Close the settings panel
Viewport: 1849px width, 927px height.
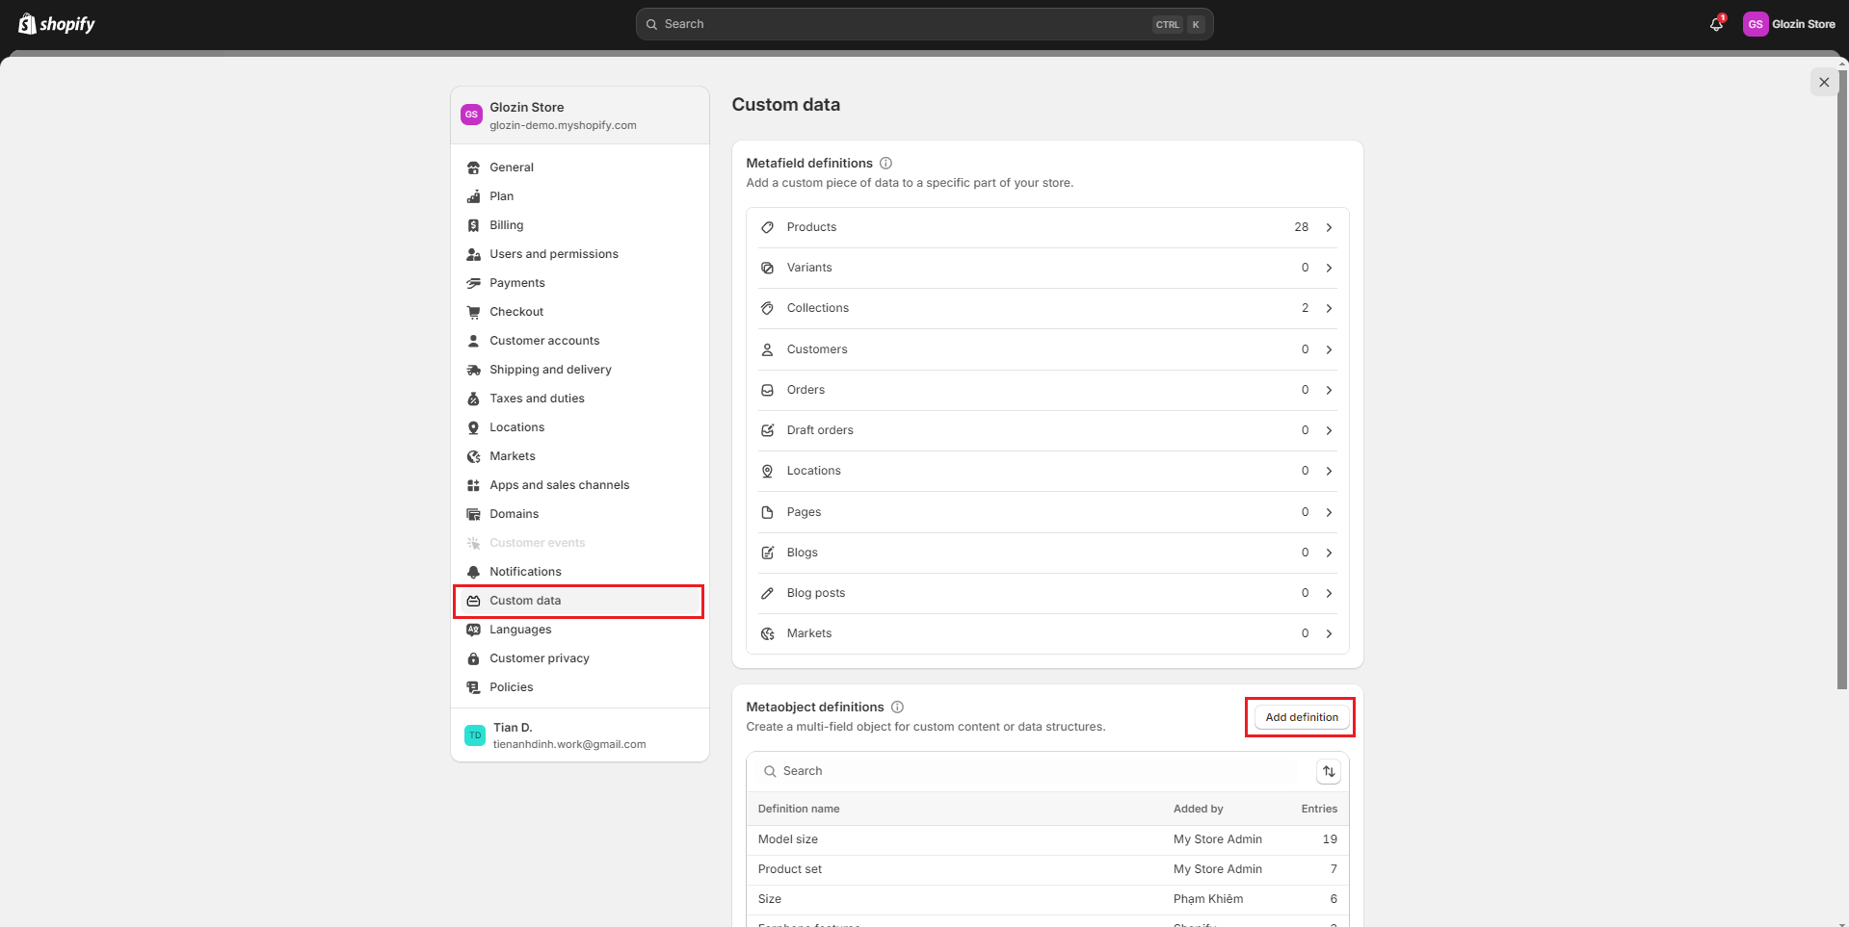[1823, 83]
